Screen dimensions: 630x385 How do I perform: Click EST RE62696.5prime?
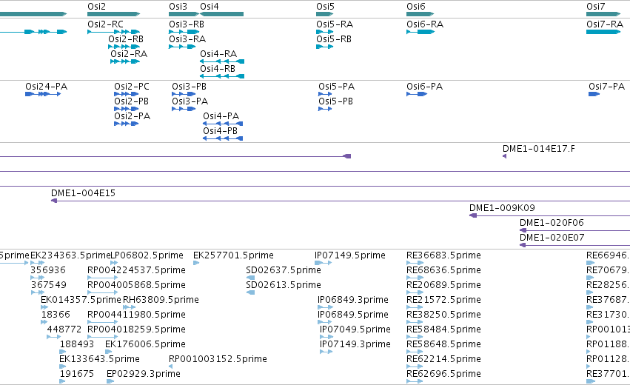[443, 374]
